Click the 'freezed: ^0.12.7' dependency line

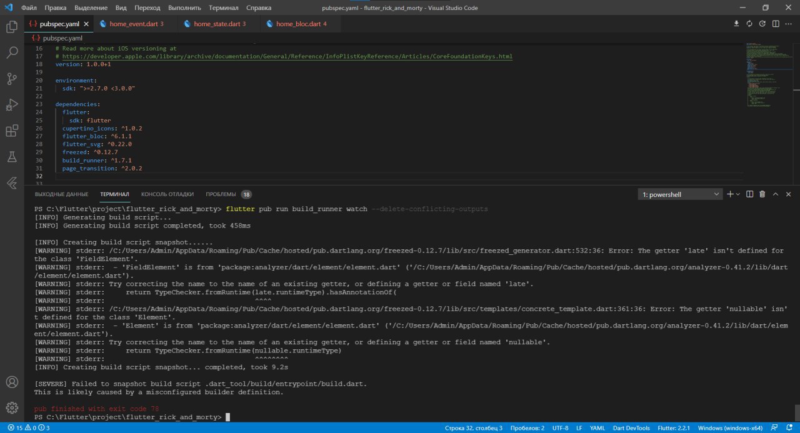pos(90,152)
